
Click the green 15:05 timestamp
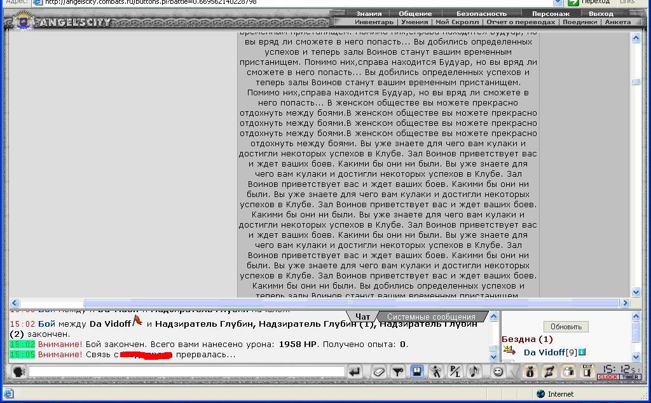22,355
